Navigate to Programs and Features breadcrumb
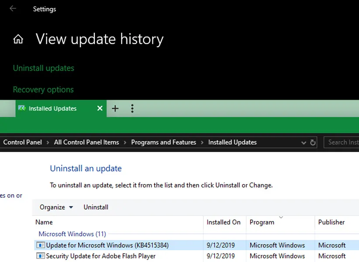Image resolution: width=359 pixels, height=262 pixels. click(x=163, y=142)
